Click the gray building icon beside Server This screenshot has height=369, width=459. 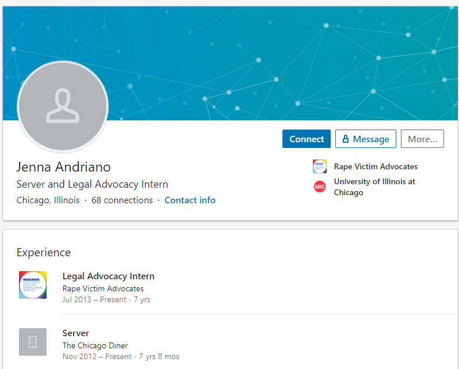click(x=33, y=342)
